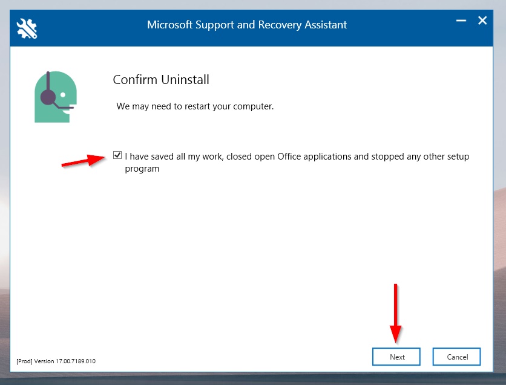Cancel the uninstall process
The image size is (506, 385).
click(x=456, y=357)
